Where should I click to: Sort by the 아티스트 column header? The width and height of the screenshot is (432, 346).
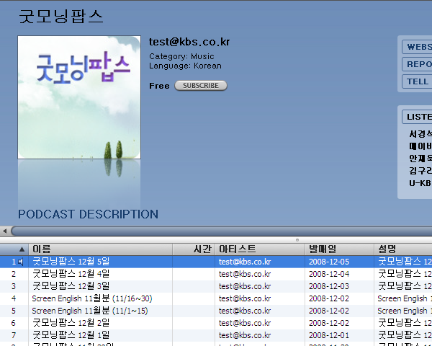pos(260,249)
